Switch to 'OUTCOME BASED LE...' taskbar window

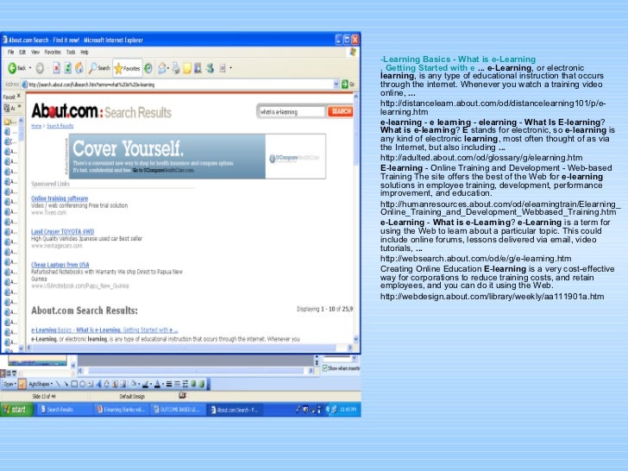[x=178, y=409]
